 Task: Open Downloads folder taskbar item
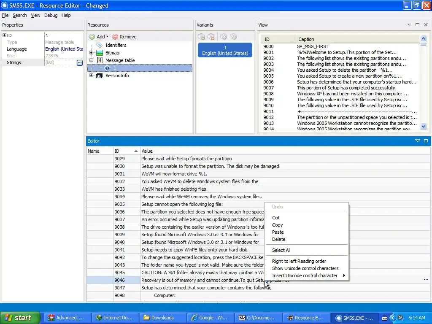162,318
